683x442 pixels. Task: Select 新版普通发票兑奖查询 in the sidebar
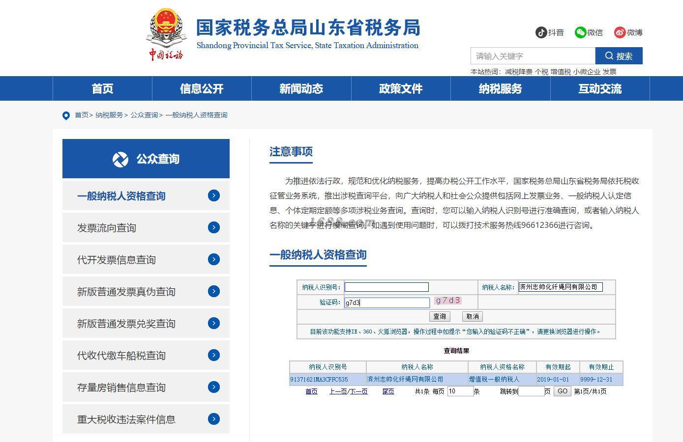click(146, 323)
